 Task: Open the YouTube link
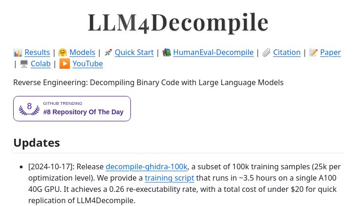point(88,64)
